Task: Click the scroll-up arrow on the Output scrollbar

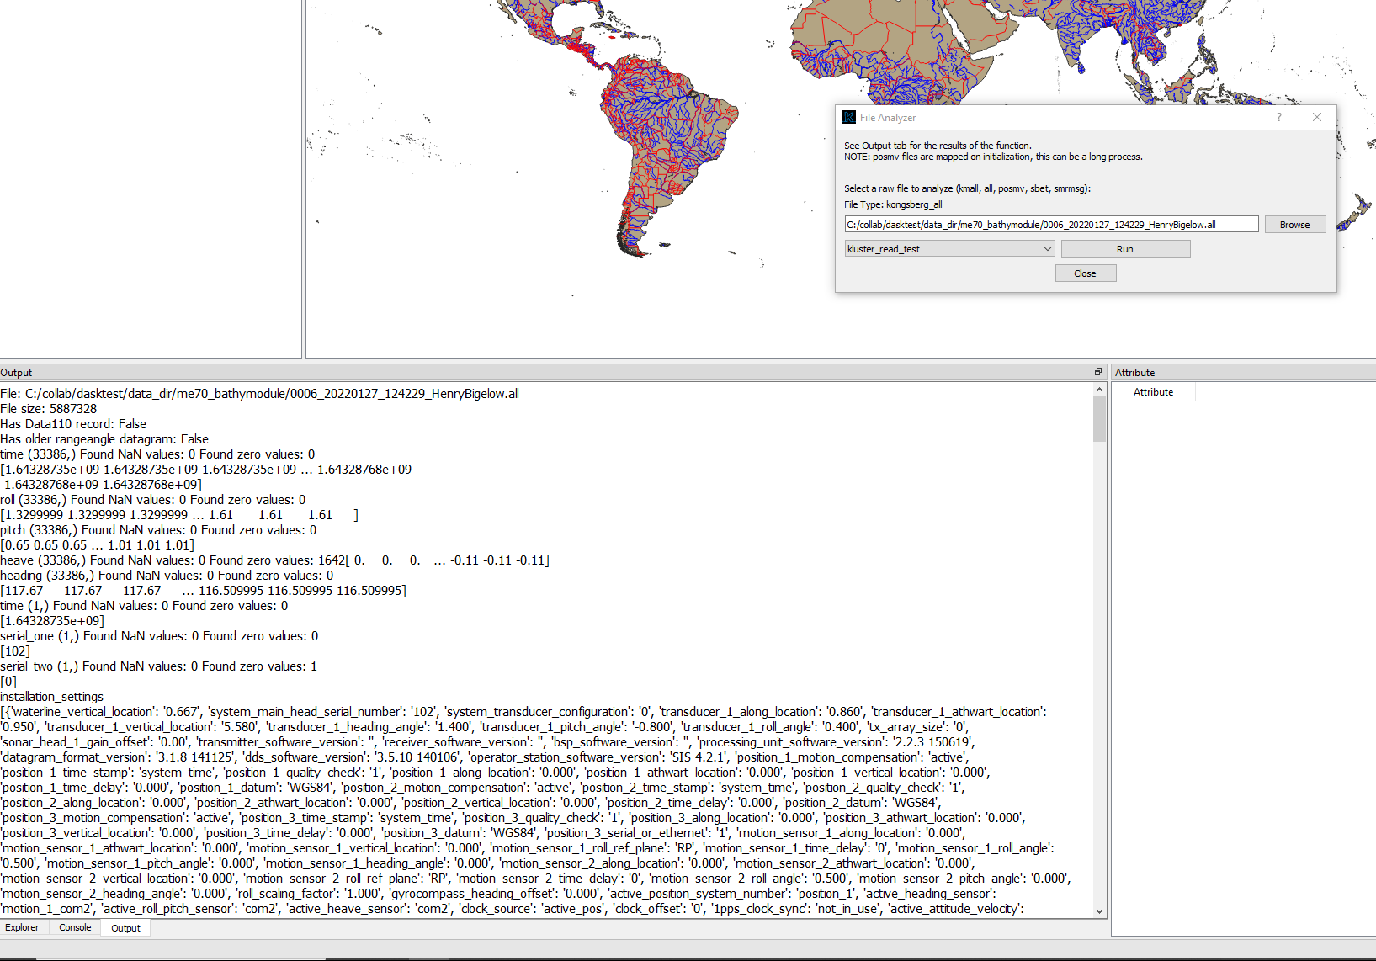Action: tap(1099, 389)
